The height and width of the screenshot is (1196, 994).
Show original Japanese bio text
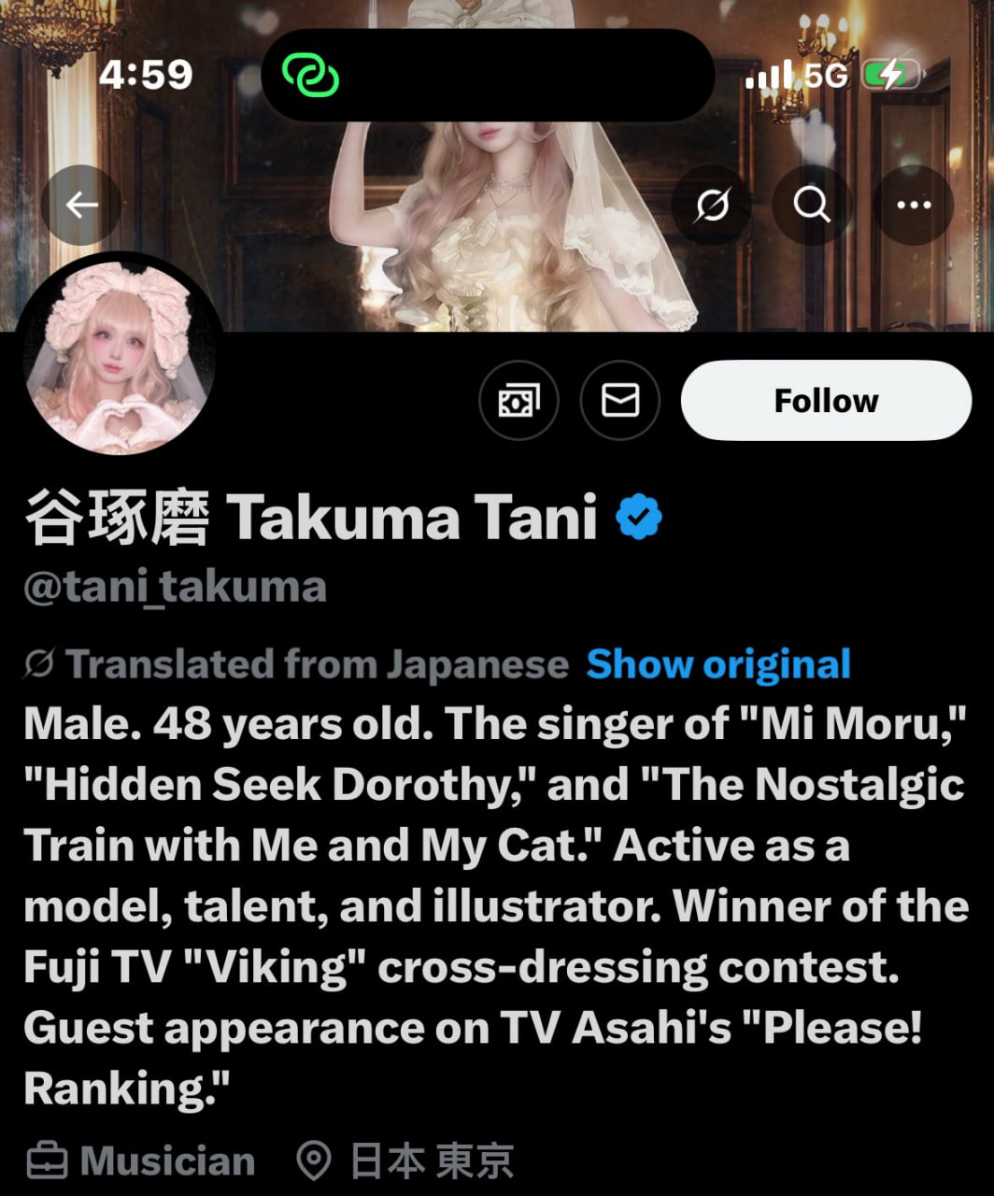pyautogui.click(x=718, y=664)
